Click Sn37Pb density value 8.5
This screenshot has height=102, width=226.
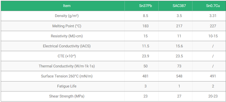click(145, 16)
